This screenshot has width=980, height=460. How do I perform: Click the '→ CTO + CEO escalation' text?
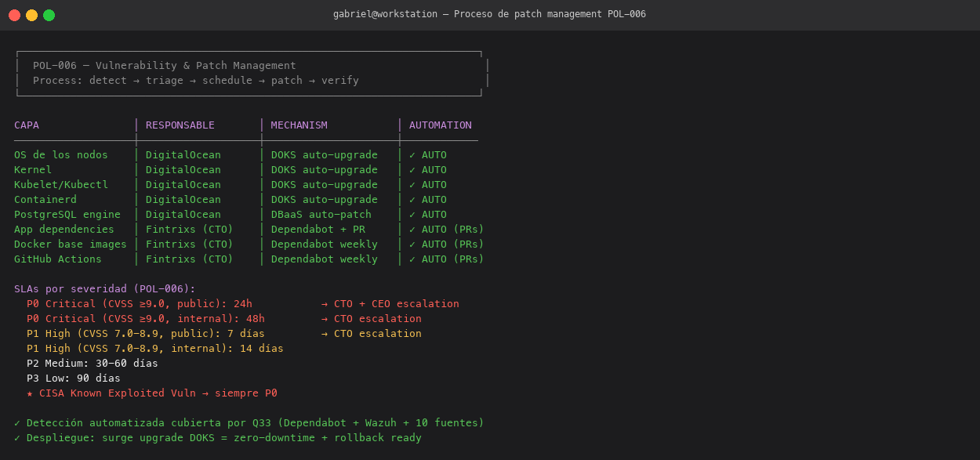(x=390, y=304)
